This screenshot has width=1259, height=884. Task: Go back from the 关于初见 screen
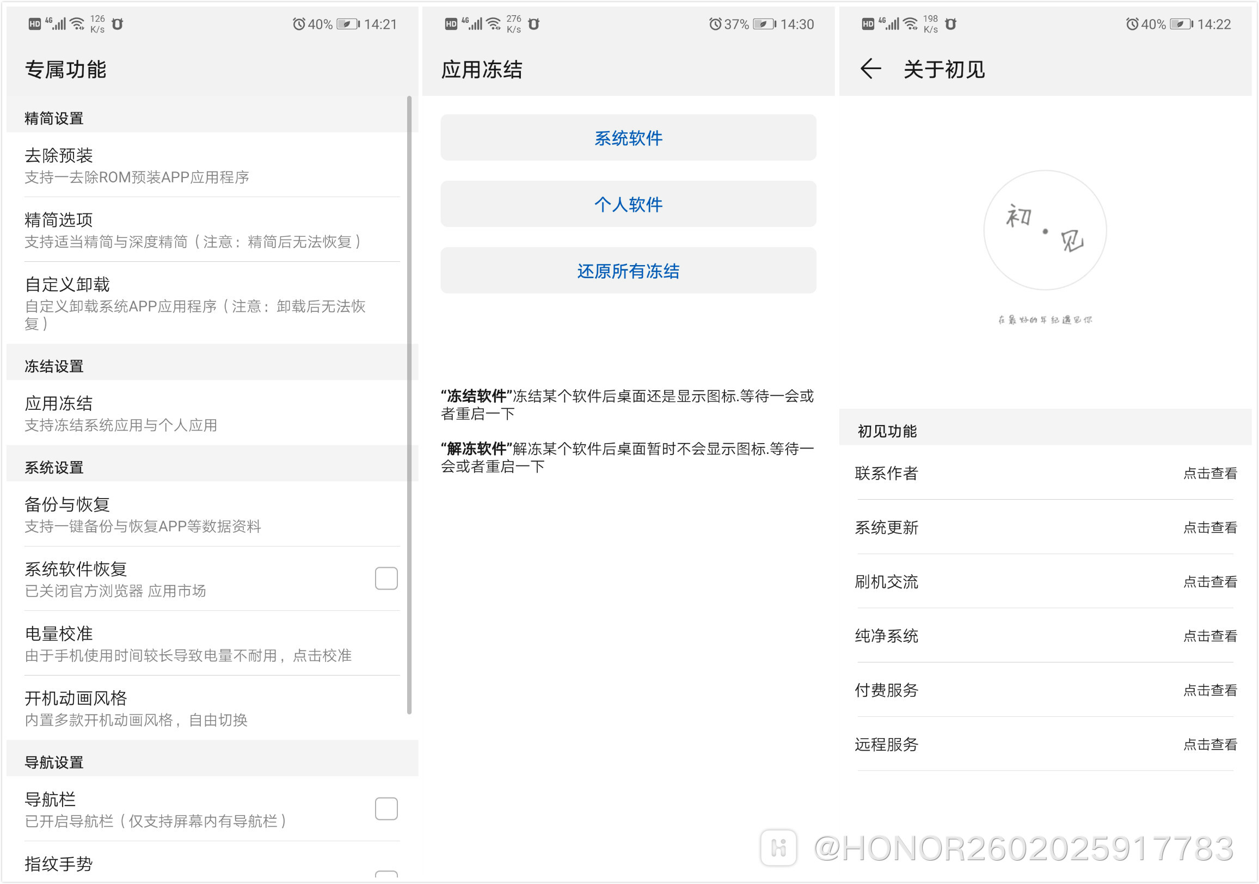tap(870, 69)
